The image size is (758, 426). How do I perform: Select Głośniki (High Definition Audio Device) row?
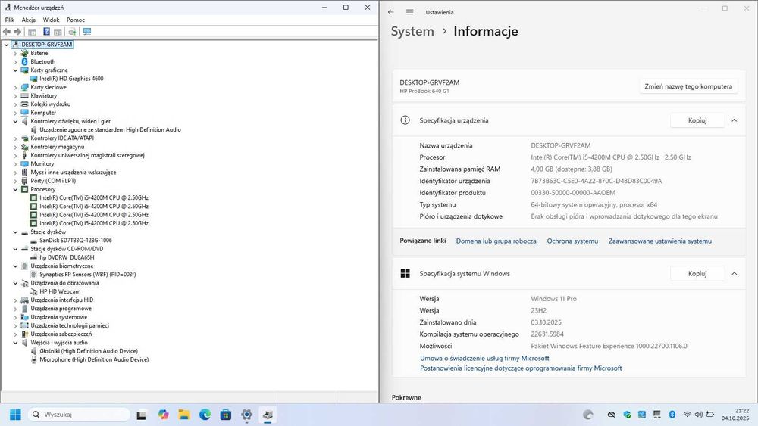pos(89,351)
